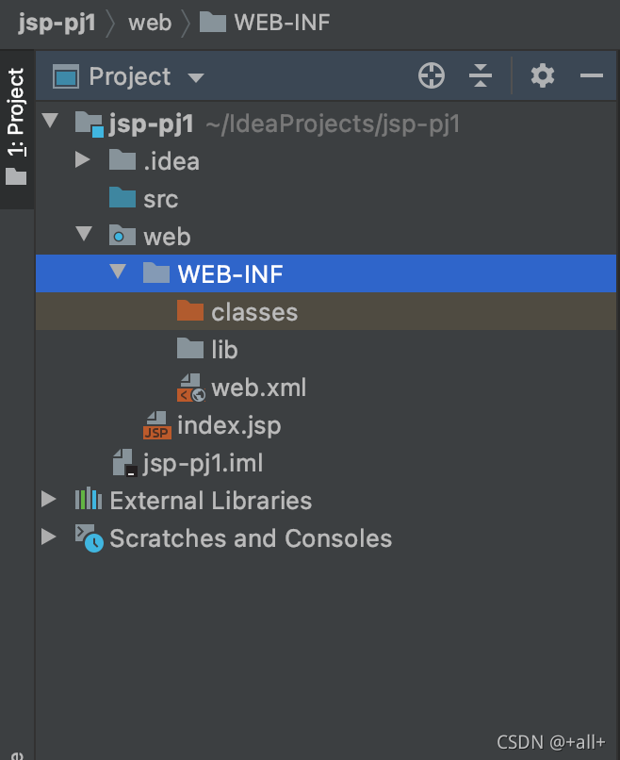This screenshot has width=620, height=760.
Task: Collapse the WEB-INF folder arrow
Action: point(118,271)
